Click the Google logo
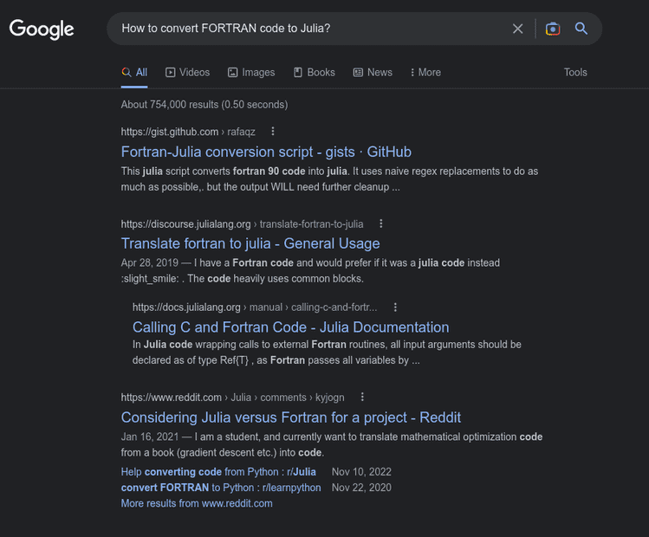 click(42, 29)
